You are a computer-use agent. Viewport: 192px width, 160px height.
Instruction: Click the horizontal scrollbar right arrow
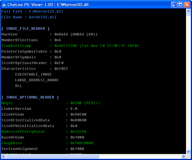click(183, 156)
